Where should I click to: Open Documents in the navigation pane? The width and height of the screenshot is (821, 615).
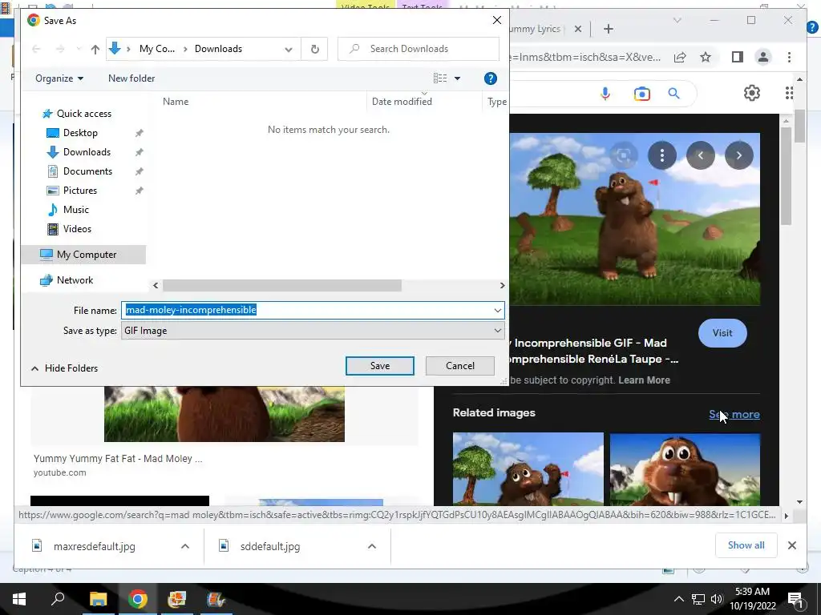point(87,171)
